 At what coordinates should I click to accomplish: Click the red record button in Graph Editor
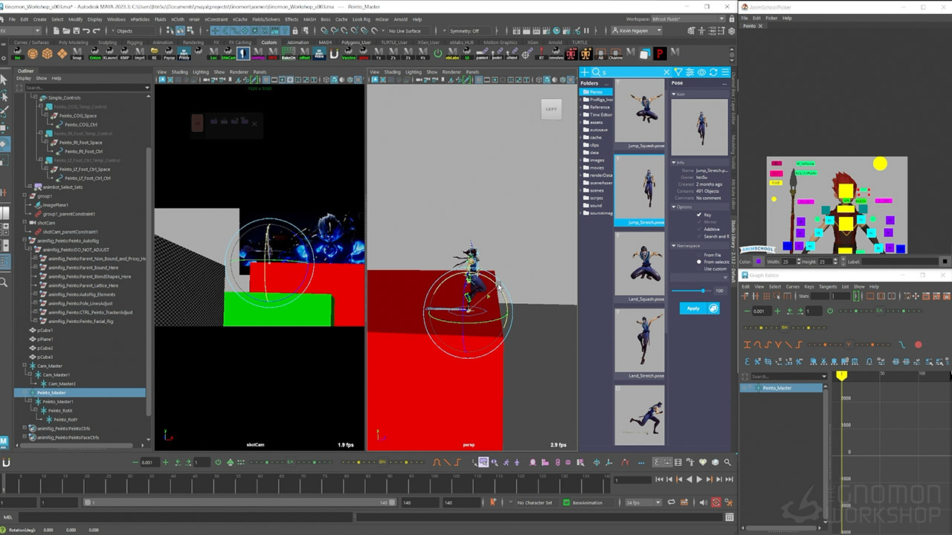pos(918,345)
